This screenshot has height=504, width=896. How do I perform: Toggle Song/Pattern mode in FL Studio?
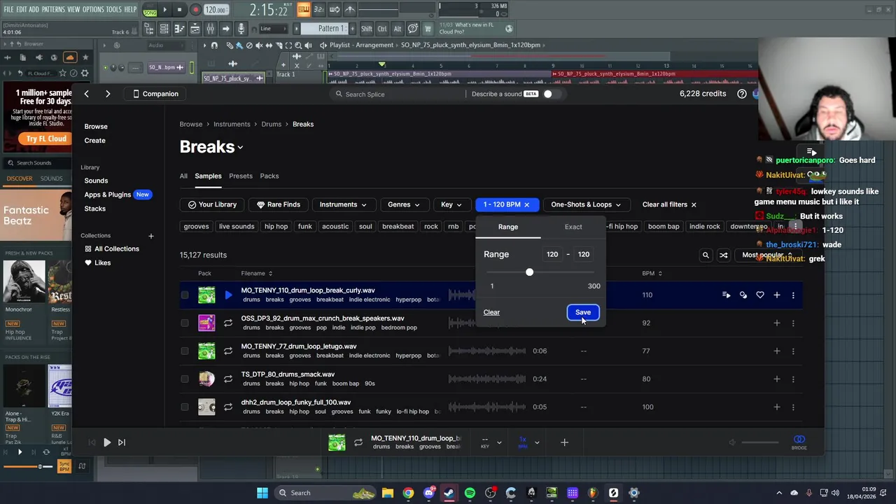pos(150,10)
